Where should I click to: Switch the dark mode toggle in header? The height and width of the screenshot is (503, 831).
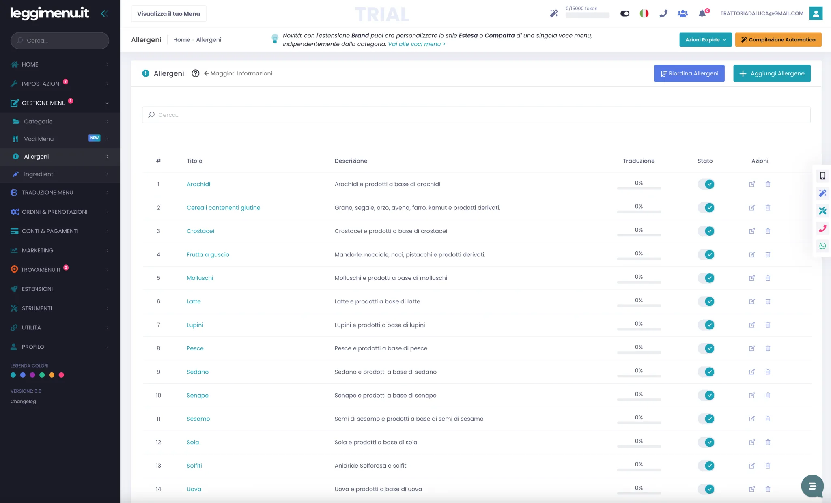click(625, 13)
